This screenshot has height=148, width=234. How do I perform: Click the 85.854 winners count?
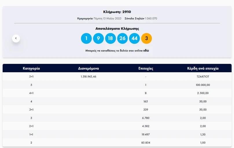point(146,142)
